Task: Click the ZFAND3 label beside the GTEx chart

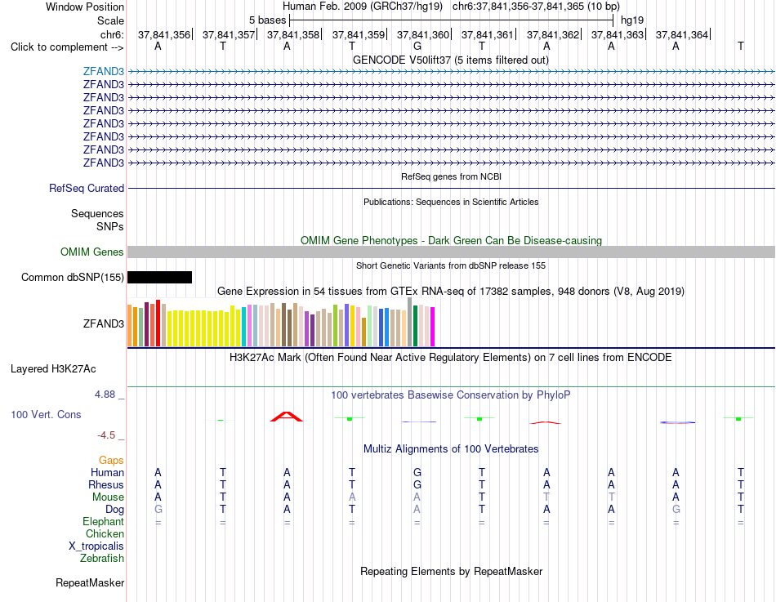Action: 104,323
